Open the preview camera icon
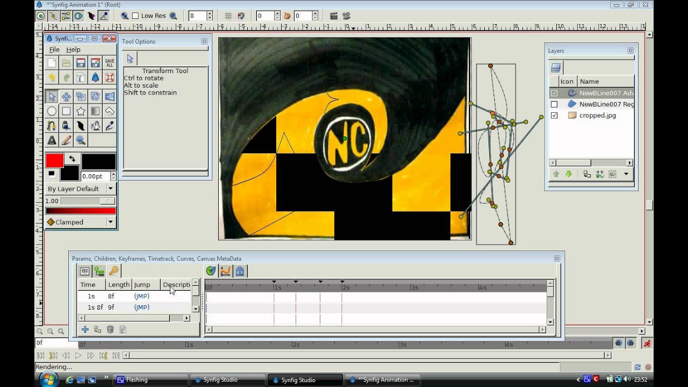The width and height of the screenshot is (688, 387). [346, 16]
